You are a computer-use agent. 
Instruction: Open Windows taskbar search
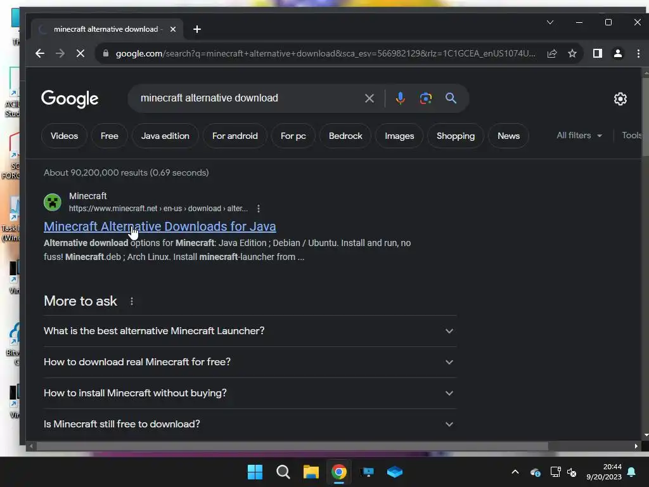tap(283, 472)
